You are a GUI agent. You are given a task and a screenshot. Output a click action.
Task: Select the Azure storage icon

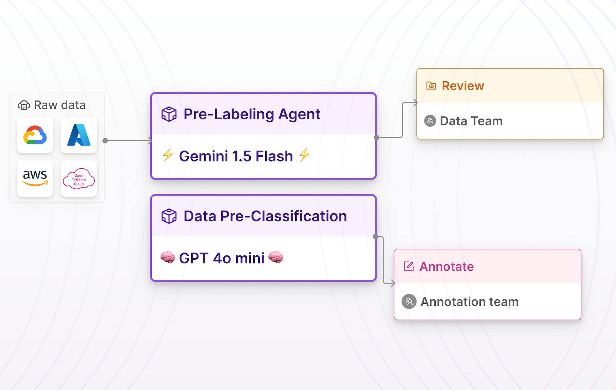[79, 135]
